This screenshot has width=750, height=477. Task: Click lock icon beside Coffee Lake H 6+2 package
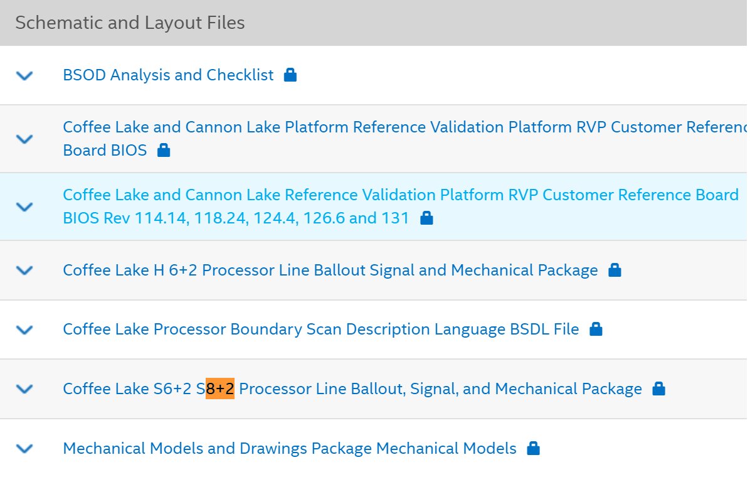[615, 270]
